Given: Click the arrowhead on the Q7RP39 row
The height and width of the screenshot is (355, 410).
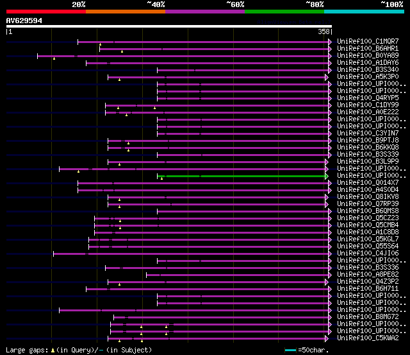Looking at the screenshot, I should click(327, 204).
